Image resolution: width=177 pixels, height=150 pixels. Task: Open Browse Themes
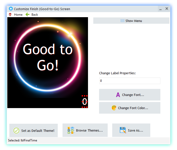[89, 131]
